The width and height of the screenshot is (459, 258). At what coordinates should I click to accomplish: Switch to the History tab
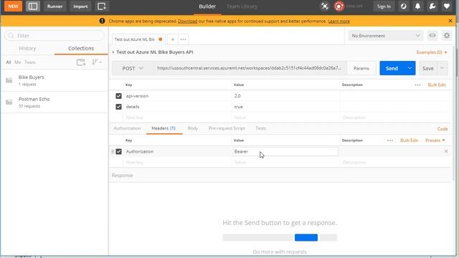(x=27, y=48)
